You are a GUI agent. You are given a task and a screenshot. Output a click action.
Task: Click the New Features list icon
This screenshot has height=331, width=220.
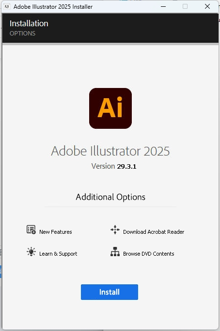[x=31, y=229]
